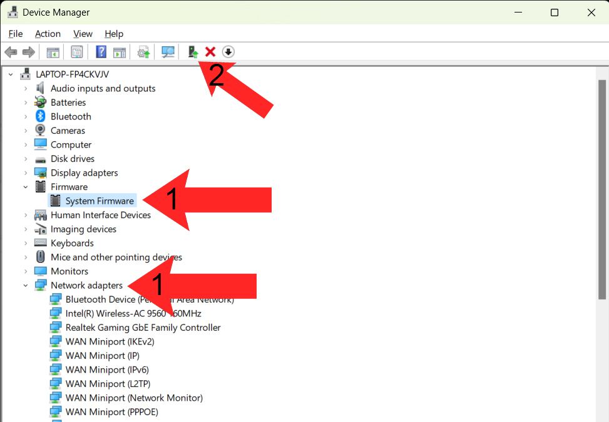Collapse the Network adapters chevron
This screenshot has width=609, height=422.
tap(26, 286)
